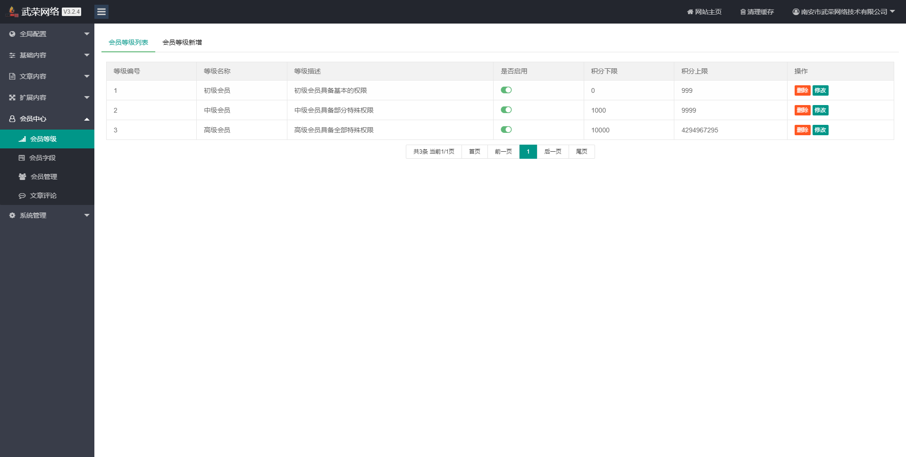Screen dimensions: 906x457
Task: Open 文章评论 in the sidebar
Action: tap(47, 196)
